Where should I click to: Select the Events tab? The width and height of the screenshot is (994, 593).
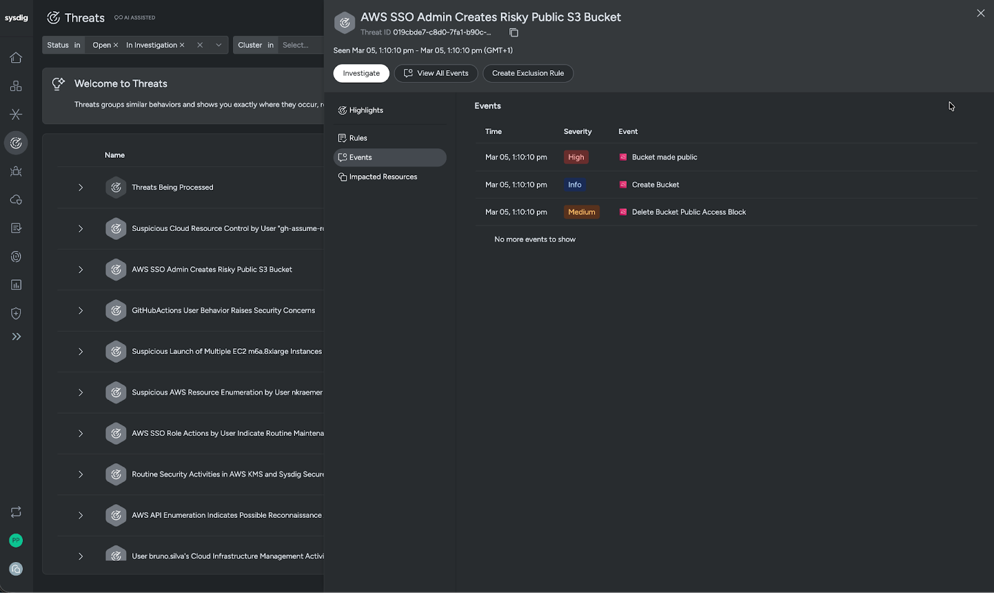[x=390, y=158]
